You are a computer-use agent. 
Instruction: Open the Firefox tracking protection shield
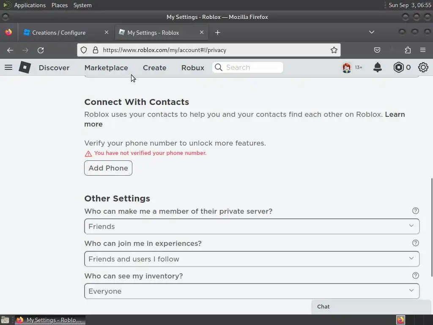coord(84,50)
